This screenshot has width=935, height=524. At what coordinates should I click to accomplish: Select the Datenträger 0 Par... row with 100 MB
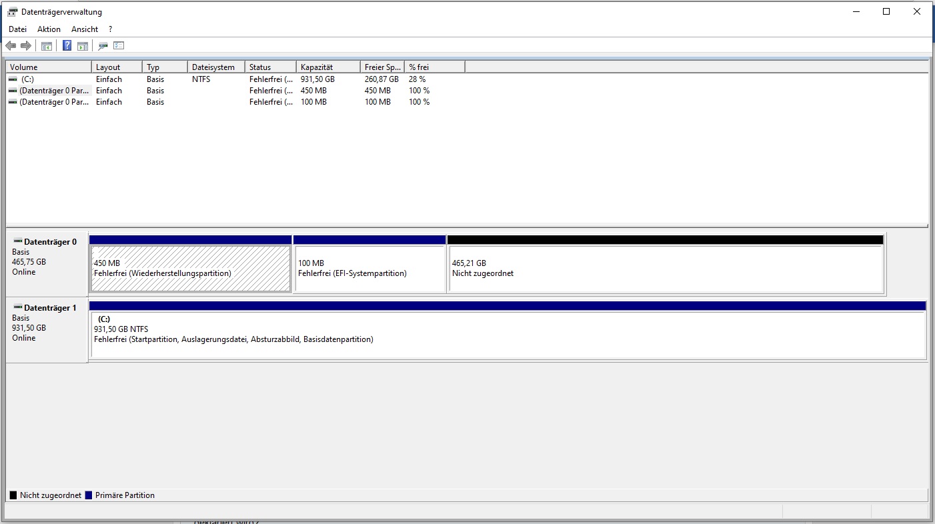[54, 102]
